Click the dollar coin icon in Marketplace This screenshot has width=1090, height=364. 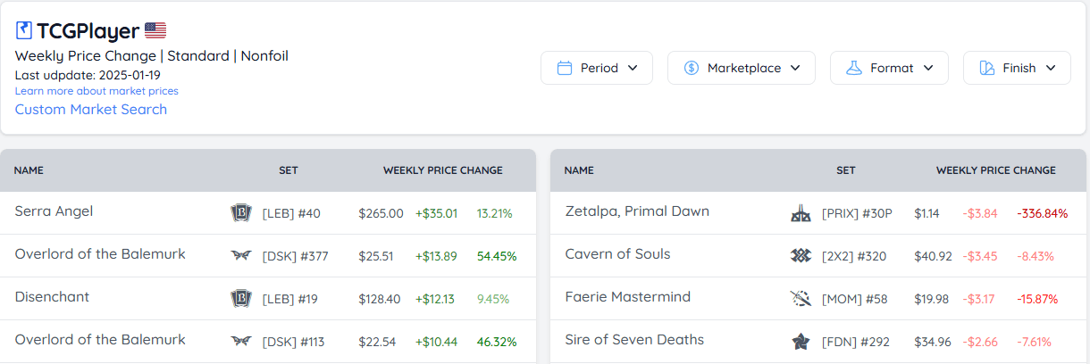[x=692, y=68]
